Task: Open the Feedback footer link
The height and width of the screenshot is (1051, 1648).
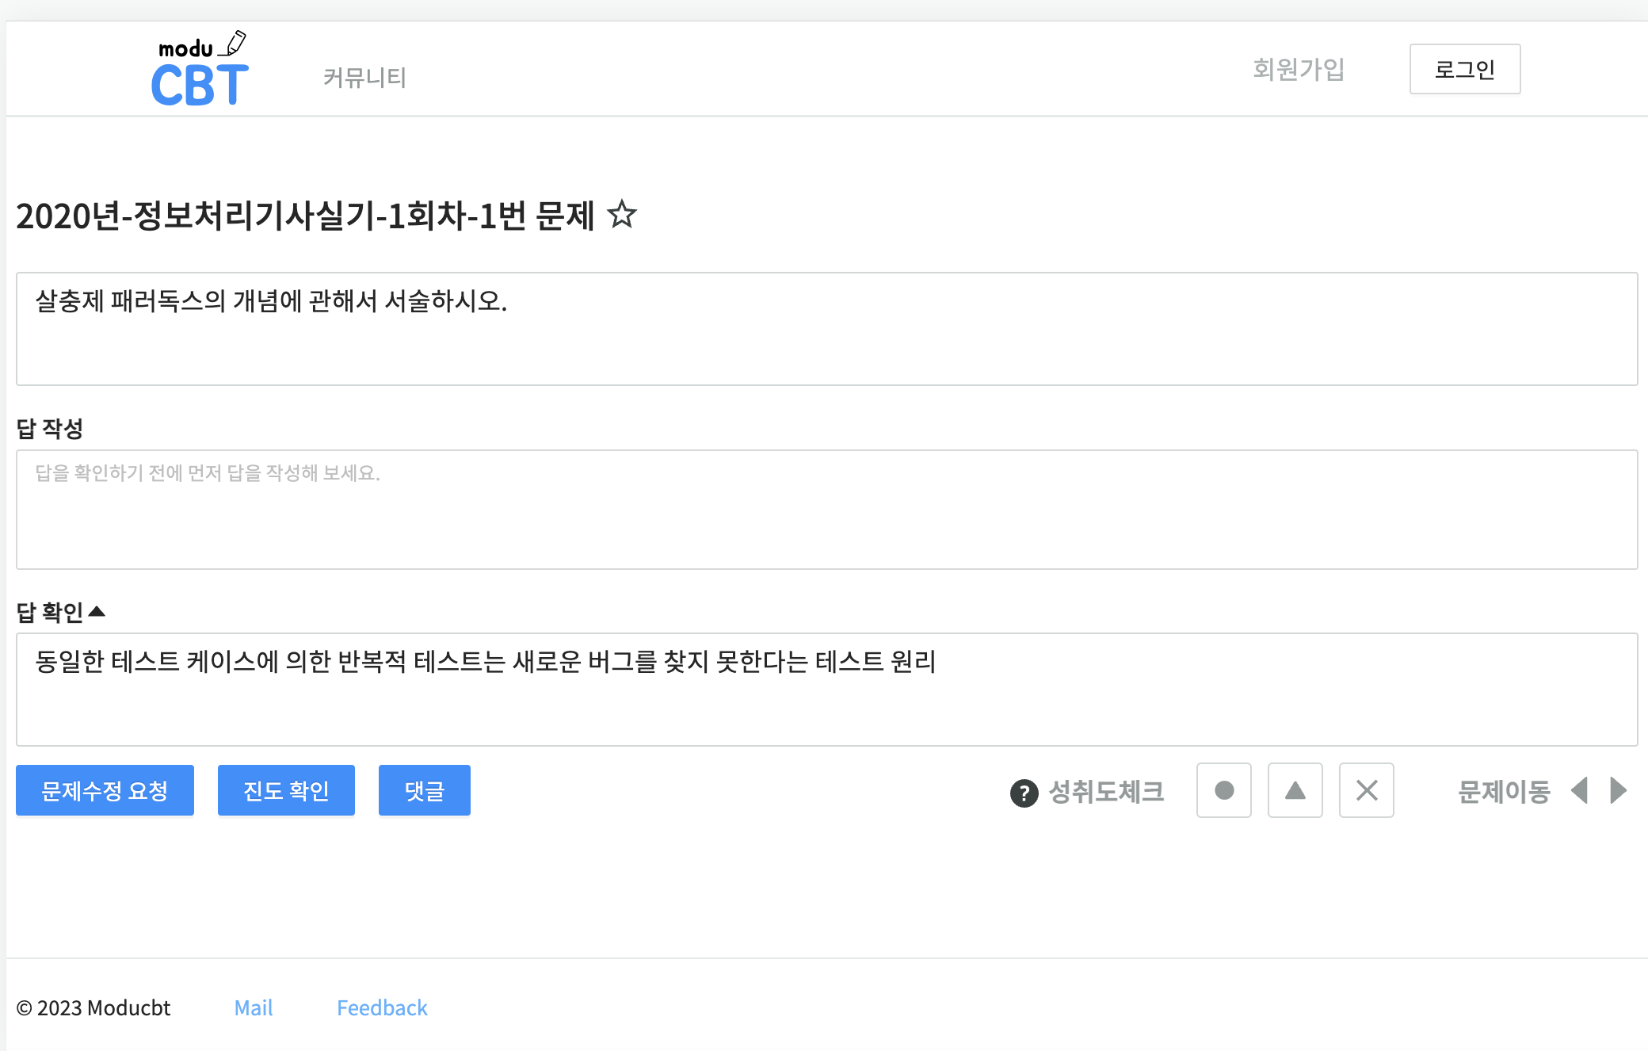Action: (382, 1008)
